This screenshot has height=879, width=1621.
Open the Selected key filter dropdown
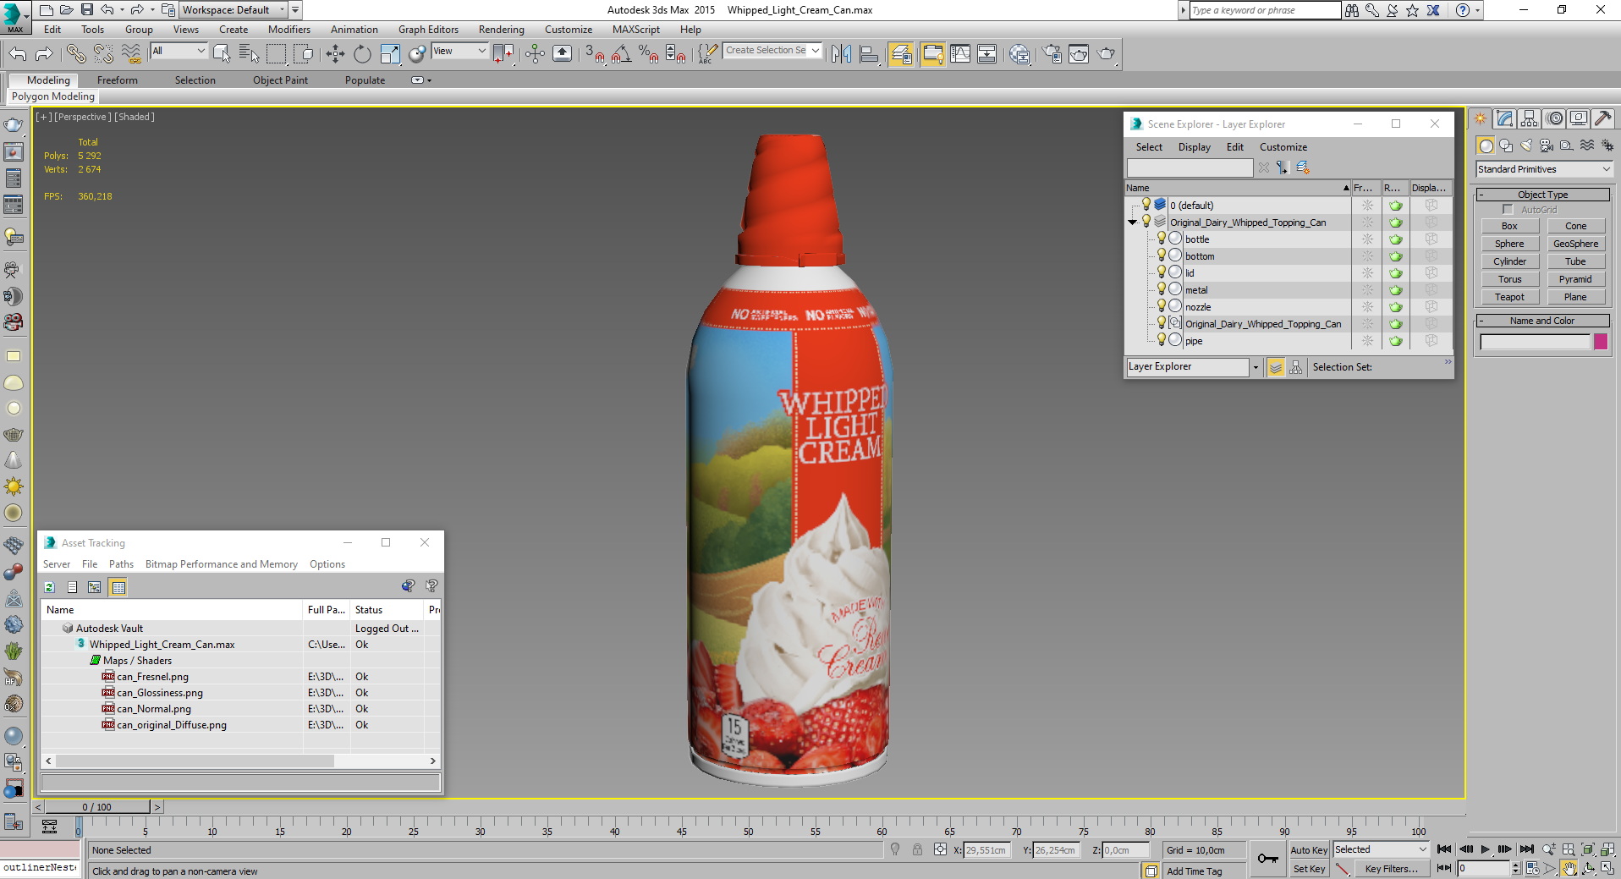(1381, 849)
